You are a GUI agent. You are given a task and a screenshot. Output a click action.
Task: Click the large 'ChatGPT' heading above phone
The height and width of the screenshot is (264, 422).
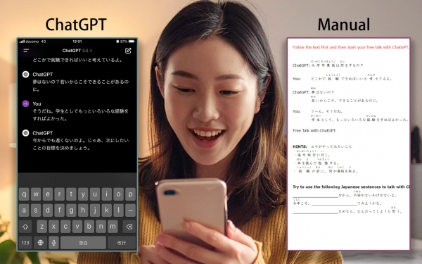coord(76,25)
